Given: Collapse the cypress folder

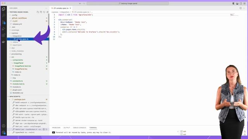Looking at the screenshot, I should [10, 33].
